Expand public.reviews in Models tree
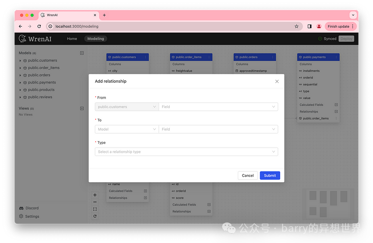Image resolution: width=373 pixels, height=243 pixels. [x=20, y=97]
